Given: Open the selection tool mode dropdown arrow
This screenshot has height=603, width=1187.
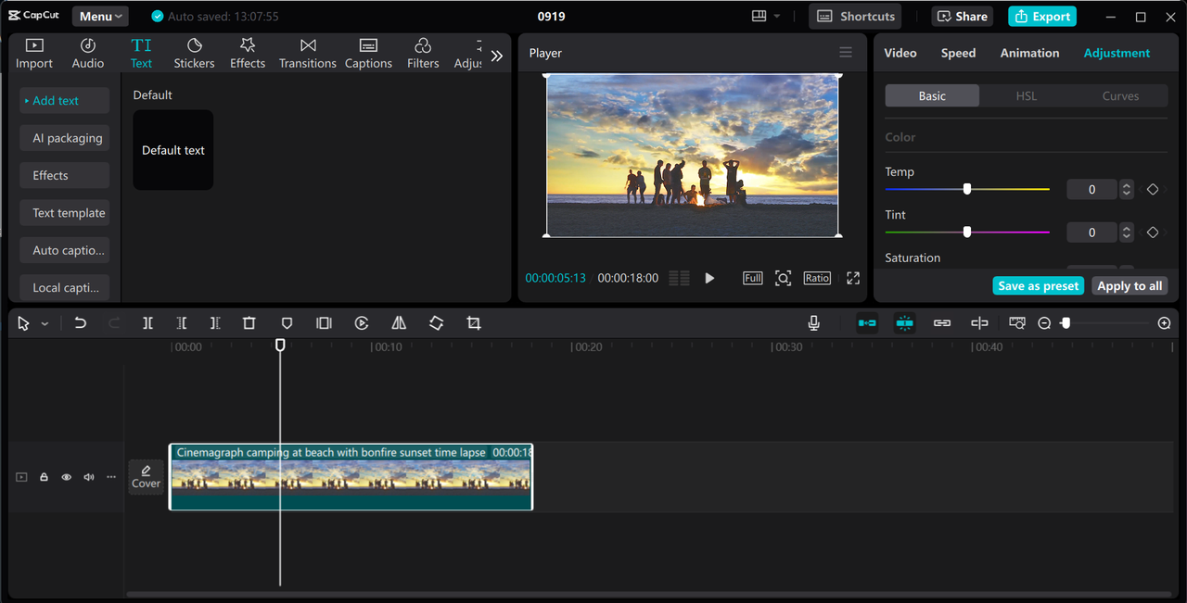Looking at the screenshot, I should (x=45, y=324).
